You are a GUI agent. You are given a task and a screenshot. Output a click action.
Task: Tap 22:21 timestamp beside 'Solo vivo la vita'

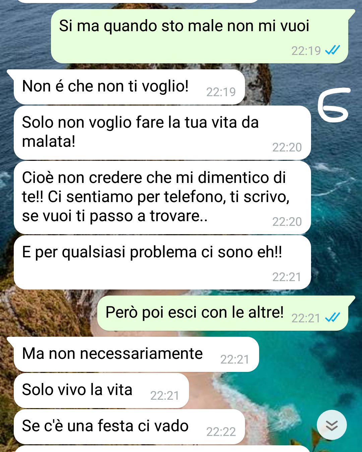[165, 396]
